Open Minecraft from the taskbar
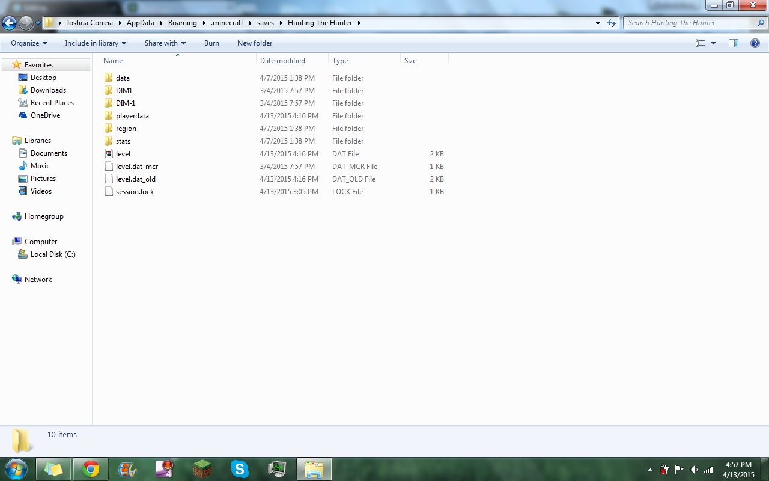This screenshot has width=769, height=481. (202, 469)
